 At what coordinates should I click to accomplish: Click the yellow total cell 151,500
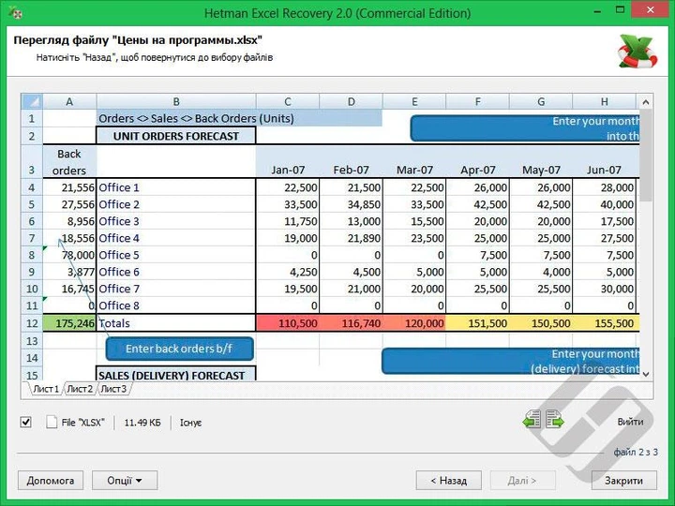[x=478, y=323]
